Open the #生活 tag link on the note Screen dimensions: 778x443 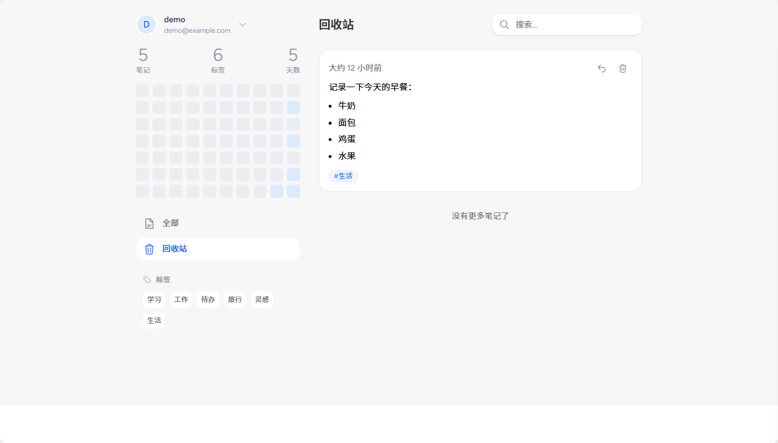(343, 176)
